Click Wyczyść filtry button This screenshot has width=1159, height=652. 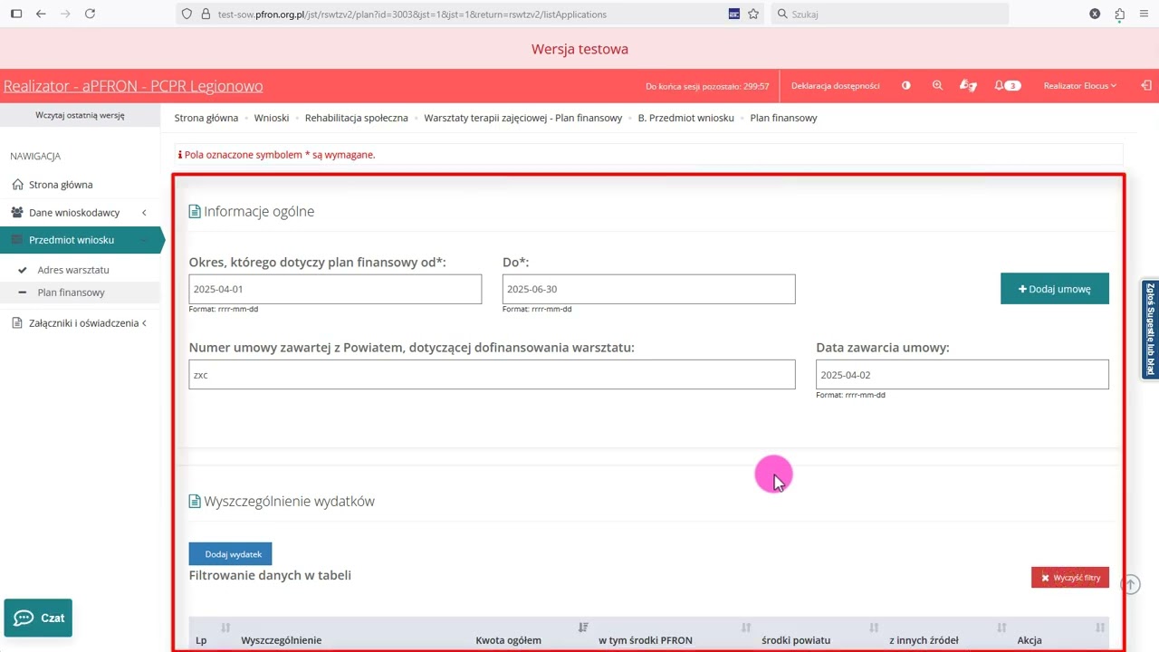point(1069,578)
